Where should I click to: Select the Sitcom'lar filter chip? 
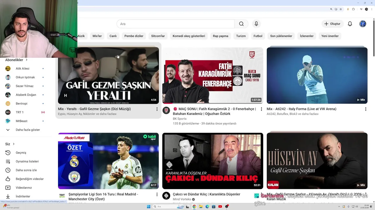point(158,36)
